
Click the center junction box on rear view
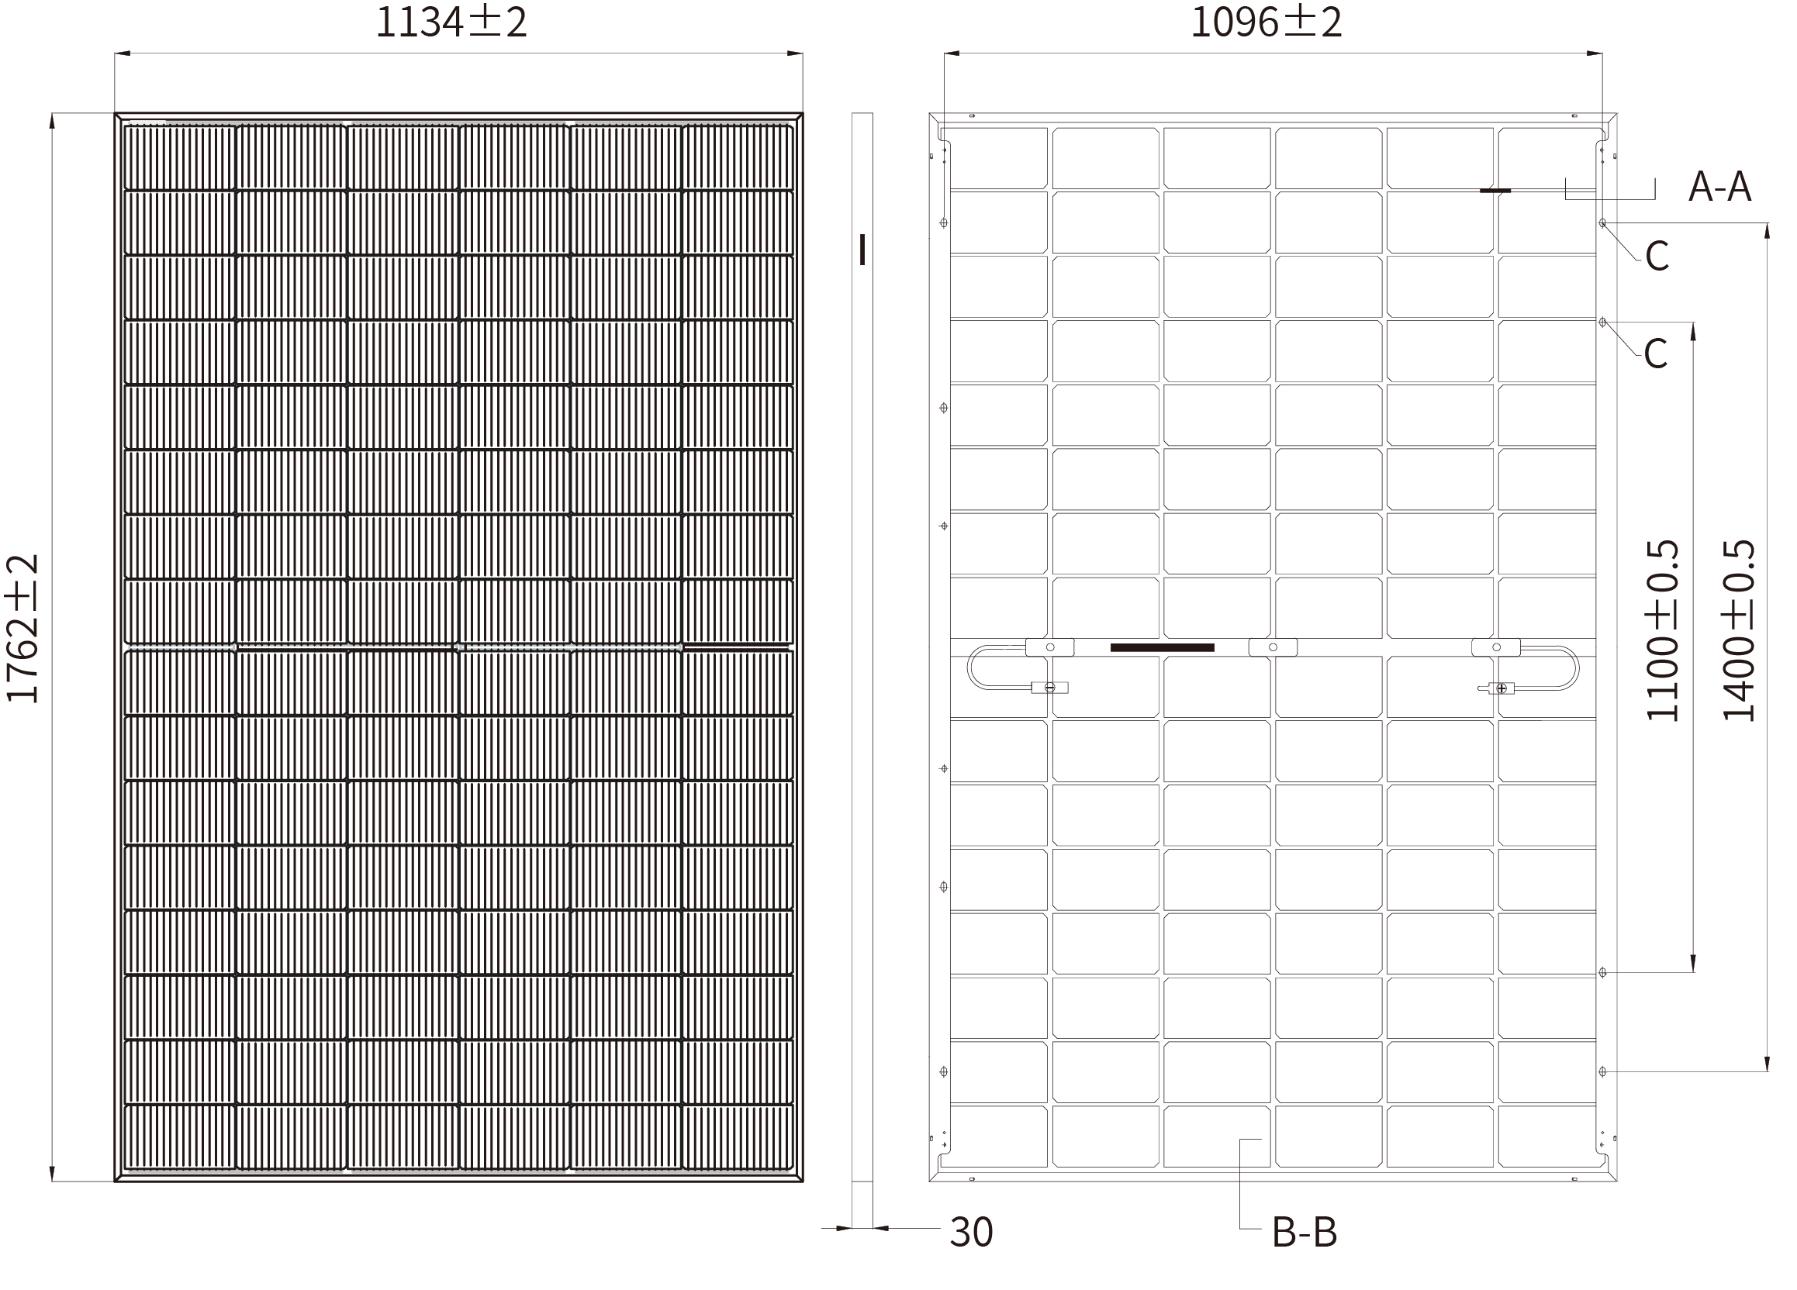coord(1273,647)
